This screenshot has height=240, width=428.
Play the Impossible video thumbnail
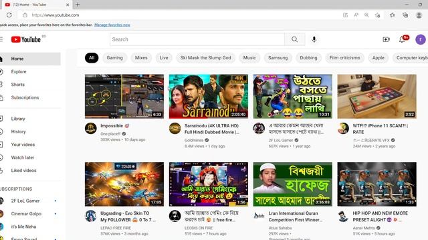pyautogui.click(x=124, y=96)
